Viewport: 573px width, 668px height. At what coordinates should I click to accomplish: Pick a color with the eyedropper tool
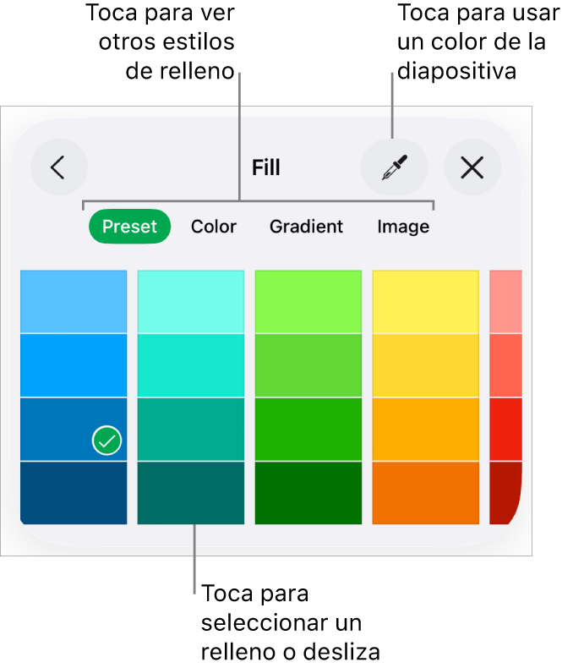coord(394,167)
